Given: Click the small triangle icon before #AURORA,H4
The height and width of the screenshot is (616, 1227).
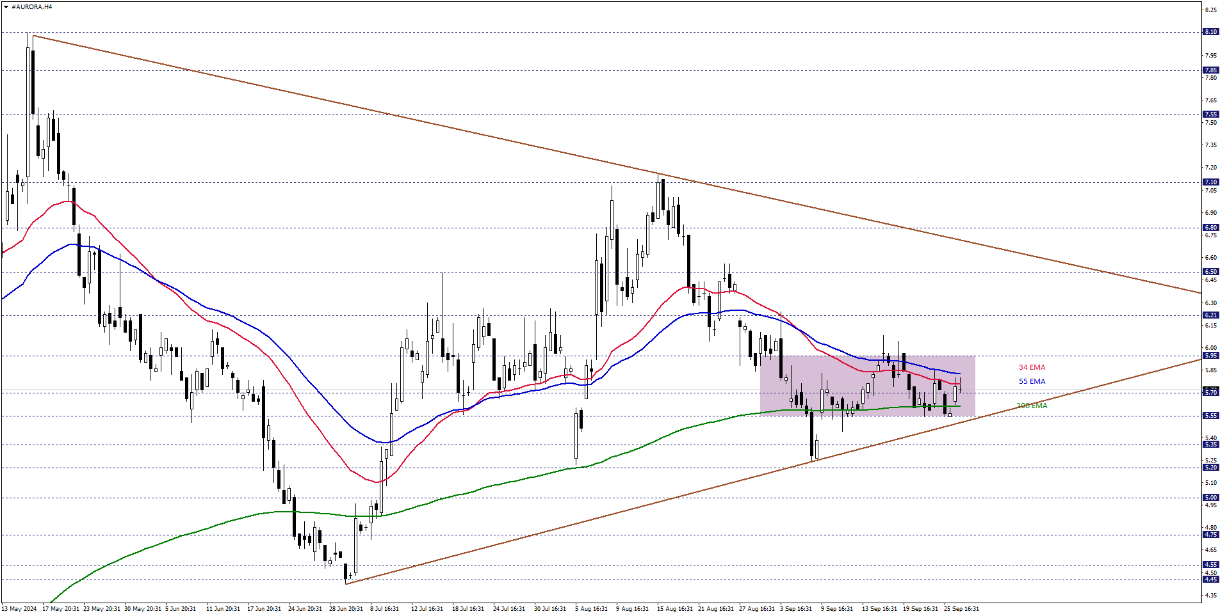Looking at the screenshot, I should [x=6, y=7].
